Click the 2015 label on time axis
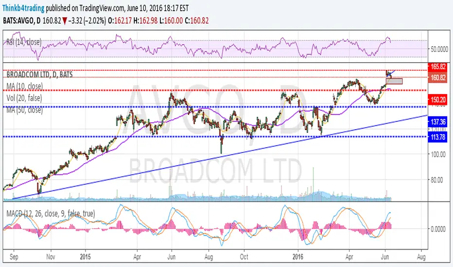The image size is (453, 267). pyautogui.click(x=86, y=257)
